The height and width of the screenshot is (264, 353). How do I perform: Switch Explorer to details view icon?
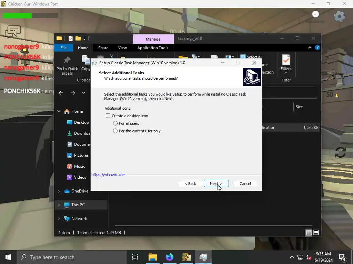tap(309, 233)
